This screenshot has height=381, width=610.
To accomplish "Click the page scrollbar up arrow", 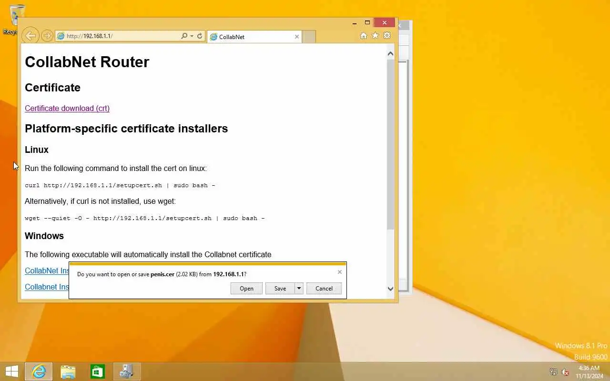I will (391, 54).
